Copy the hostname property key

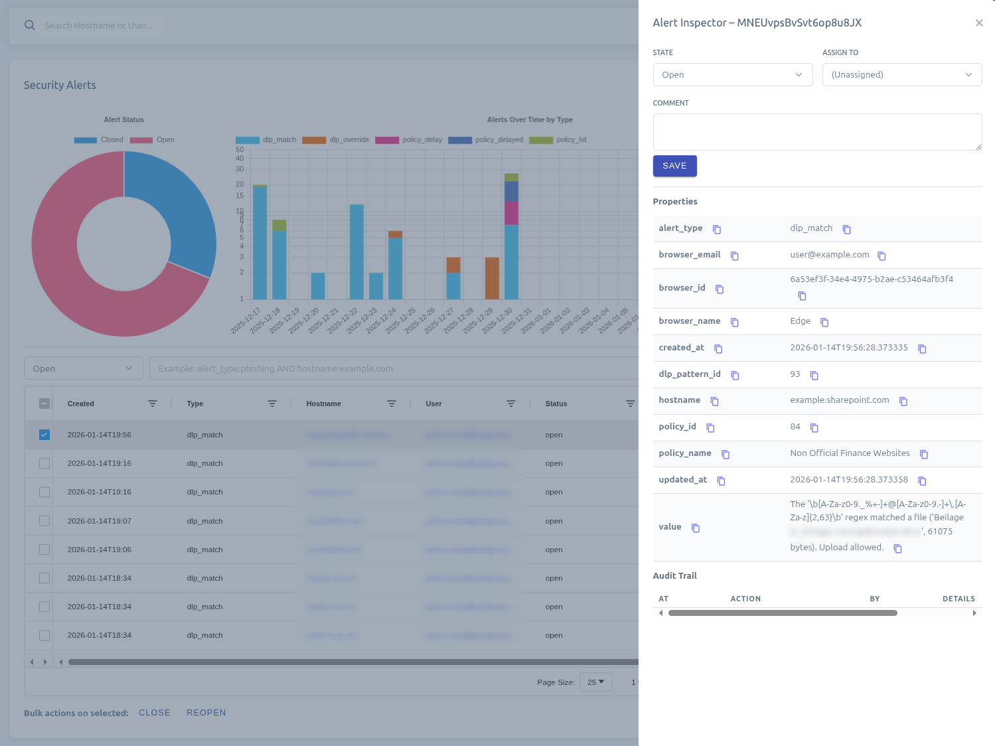(715, 401)
